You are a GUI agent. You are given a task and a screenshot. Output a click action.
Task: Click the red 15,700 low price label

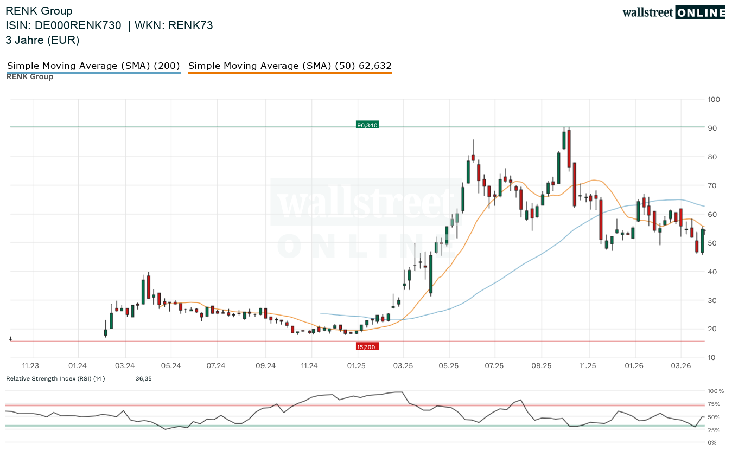pyautogui.click(x=367, y=346)
